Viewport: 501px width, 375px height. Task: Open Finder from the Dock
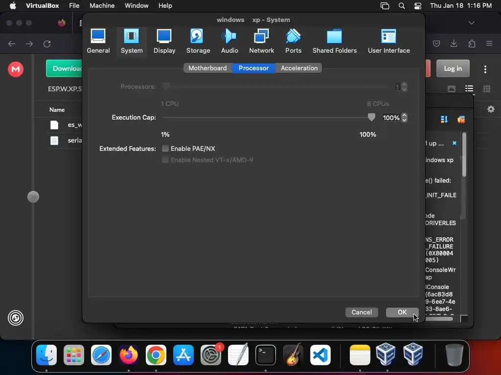tap(46, 354)
